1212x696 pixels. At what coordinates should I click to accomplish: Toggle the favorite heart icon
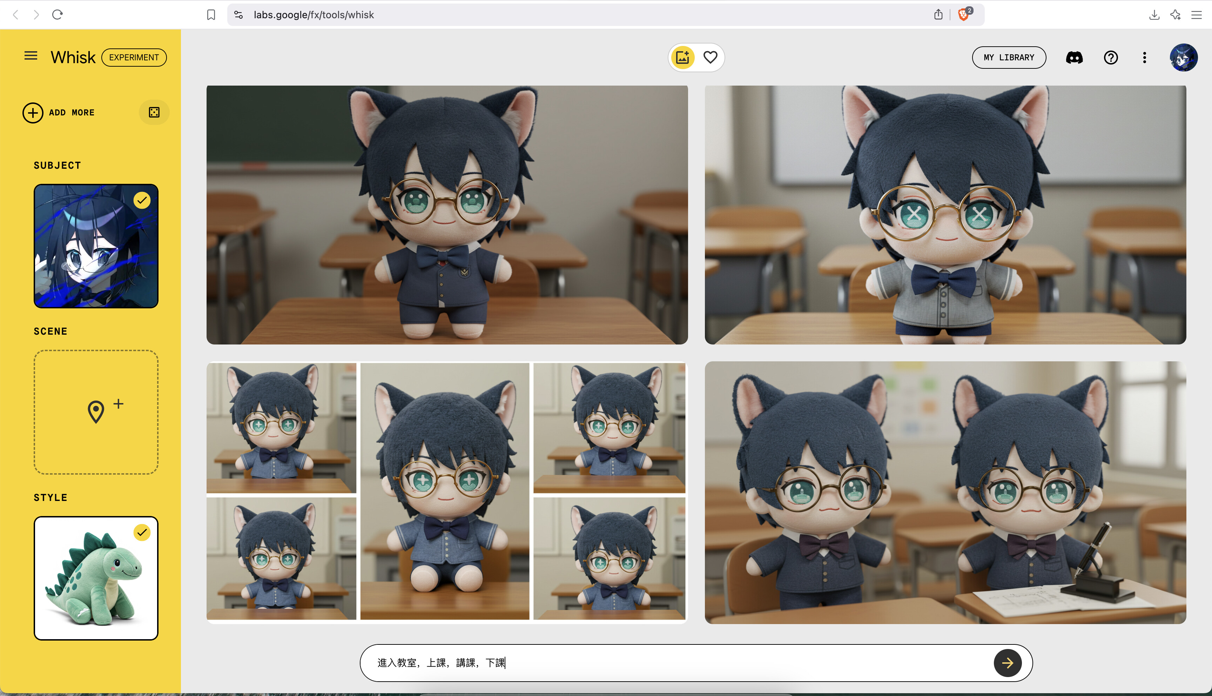pyautogui.click(x=710, y=57)
